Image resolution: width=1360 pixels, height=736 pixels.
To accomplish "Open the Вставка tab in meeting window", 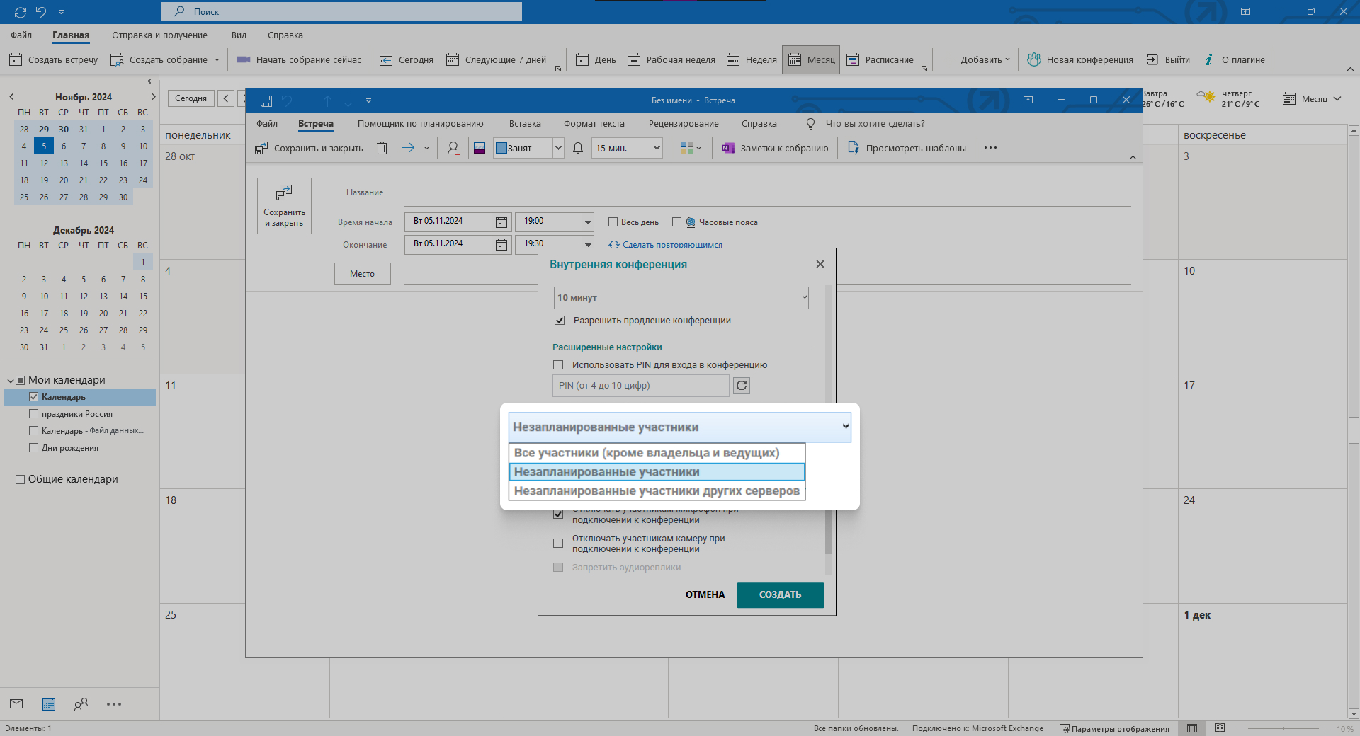I will click(525, 124).
